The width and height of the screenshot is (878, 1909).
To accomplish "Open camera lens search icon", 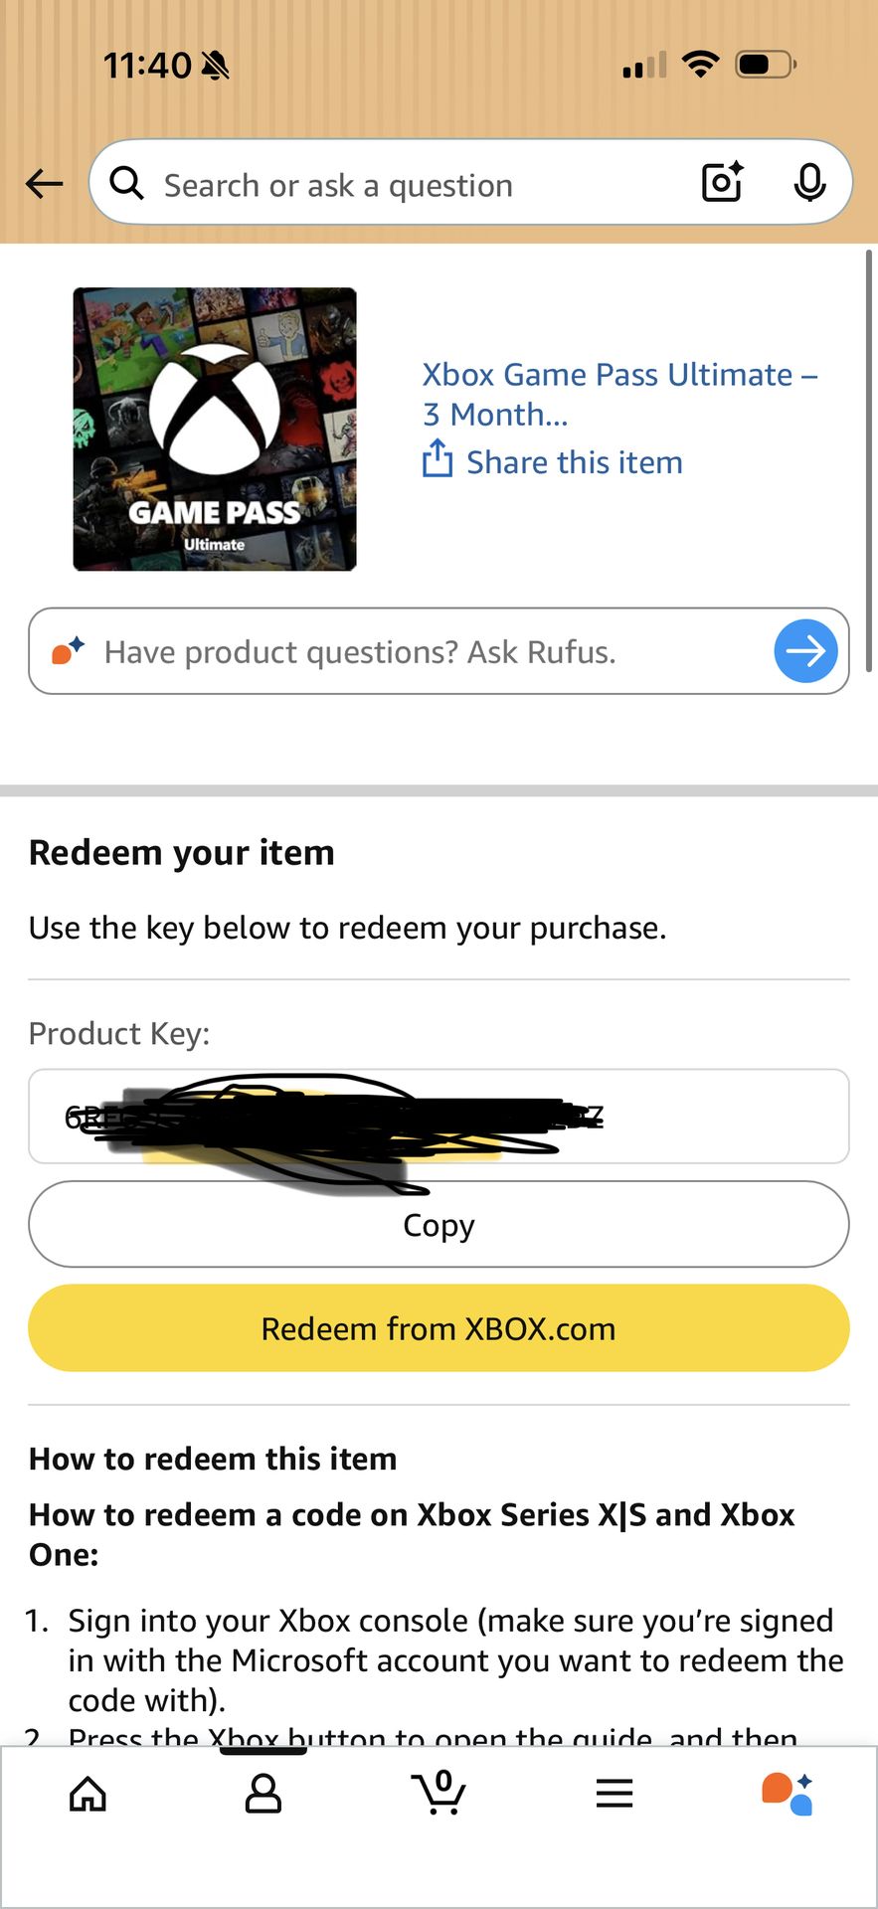I will pos(723,182).
